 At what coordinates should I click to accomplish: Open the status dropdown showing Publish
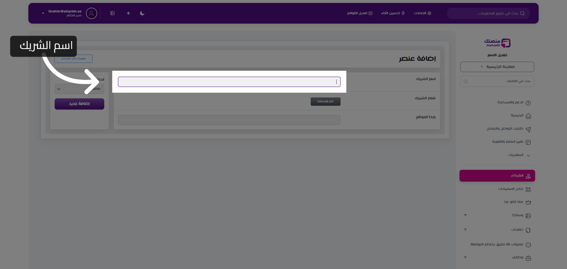(79, 89)
